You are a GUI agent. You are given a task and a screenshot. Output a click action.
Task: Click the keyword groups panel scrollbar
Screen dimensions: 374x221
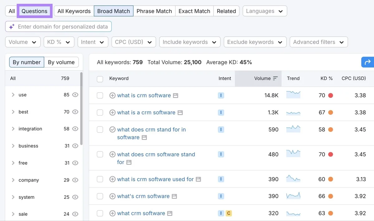[x=81, y=109]
